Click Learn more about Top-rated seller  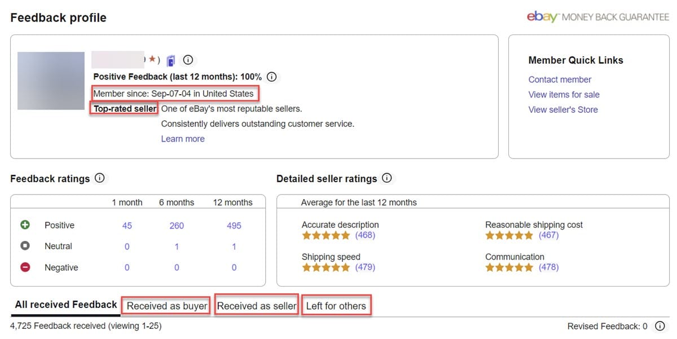tap(183, 139)
